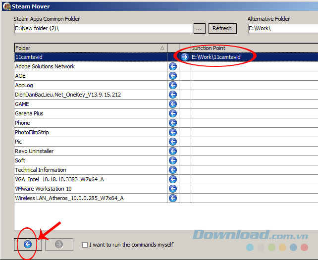Sort list by the Folder column header
Screen dimensions: 318x260
pyautogui.click(x=89, y=48)
